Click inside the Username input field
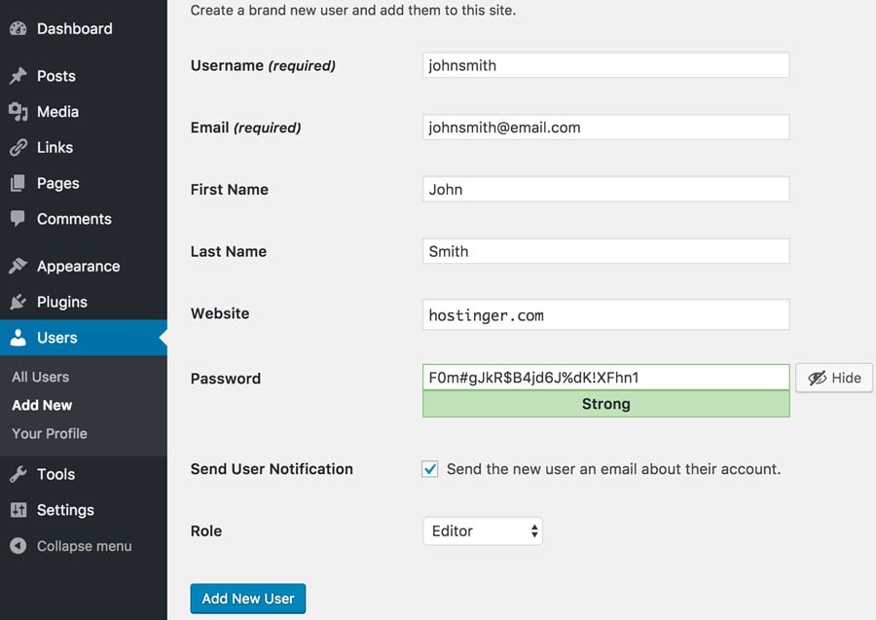The height and width of the screenshot is (620, 876). click(605, 64)
